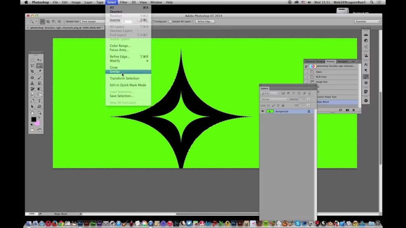Pick the Gradient tool

(40, 89)
